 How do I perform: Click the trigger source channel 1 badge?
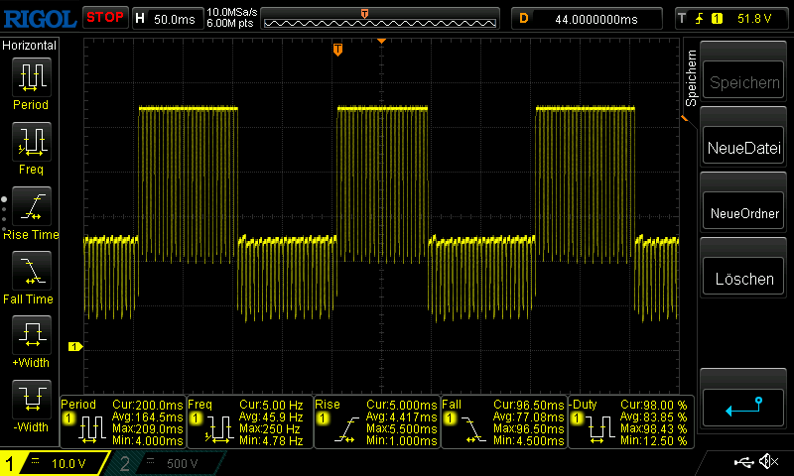717,19
